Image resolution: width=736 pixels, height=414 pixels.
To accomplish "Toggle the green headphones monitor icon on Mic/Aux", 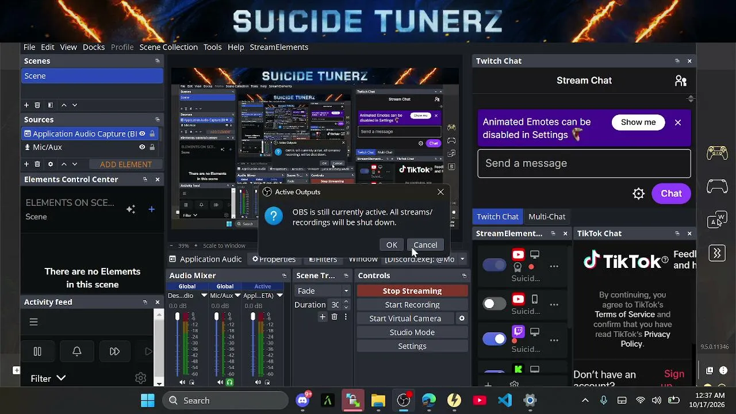I will click(230, 382).
